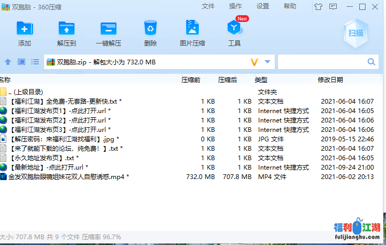Image resolution: width=386 pixels, height=245 pixels.
Task: Go up one level with the up arrow
Action: 8,62
